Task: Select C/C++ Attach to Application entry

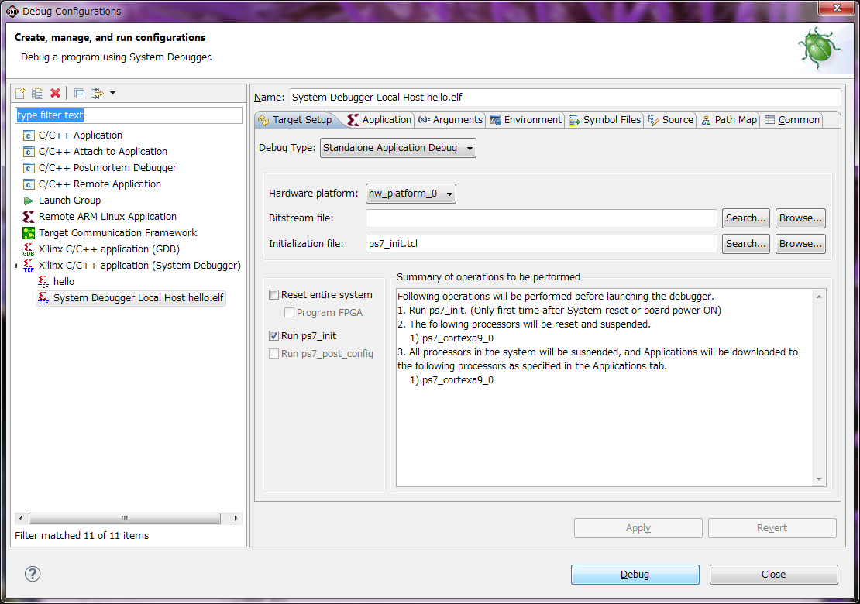Action: point(102,152)
